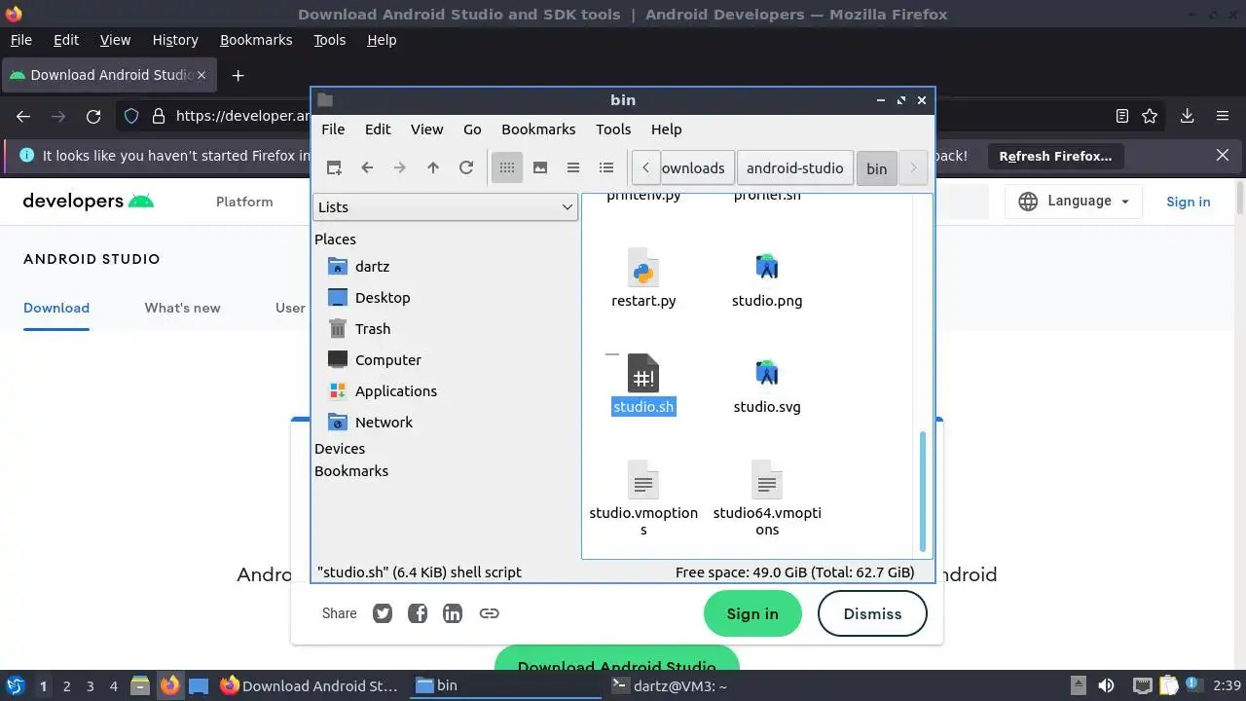Switch to detailed list view
The image size is (1246, 701).
pos(606,167)
